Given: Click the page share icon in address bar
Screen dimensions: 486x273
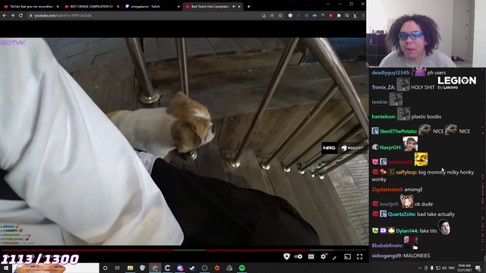Looking at the screenshot, I should 272,15.
